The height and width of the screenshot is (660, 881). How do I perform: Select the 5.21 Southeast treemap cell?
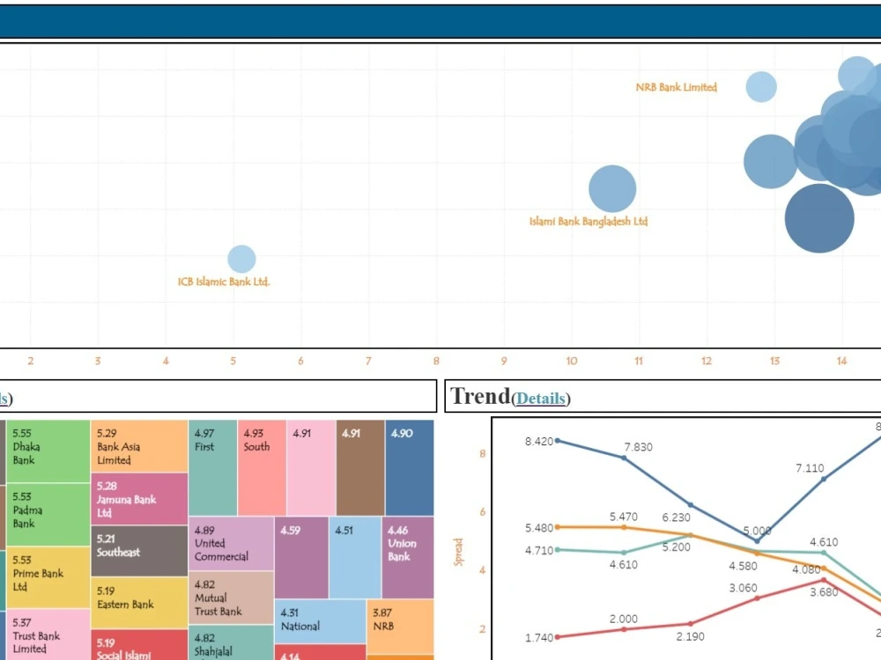[139, 551]
